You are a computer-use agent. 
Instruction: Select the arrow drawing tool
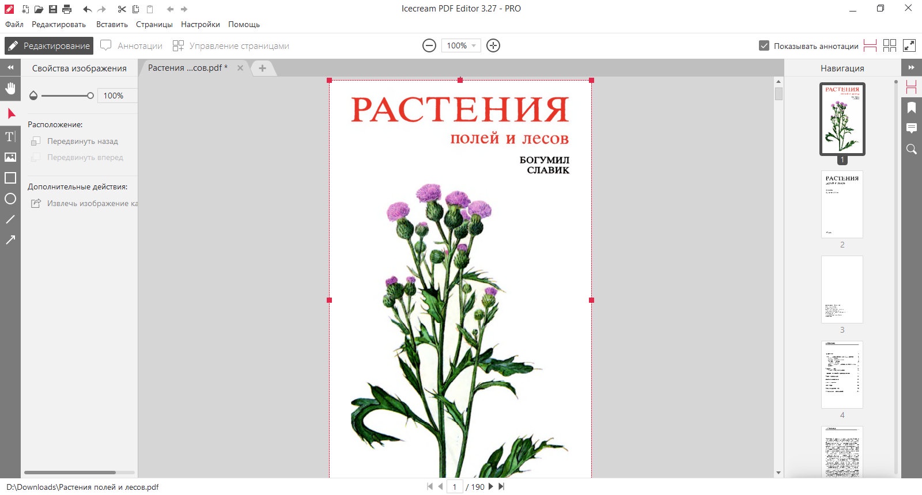tap(10, 240)
